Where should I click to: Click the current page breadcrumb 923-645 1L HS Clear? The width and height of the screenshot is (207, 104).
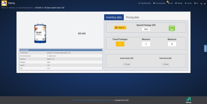[x=50, y=8]
